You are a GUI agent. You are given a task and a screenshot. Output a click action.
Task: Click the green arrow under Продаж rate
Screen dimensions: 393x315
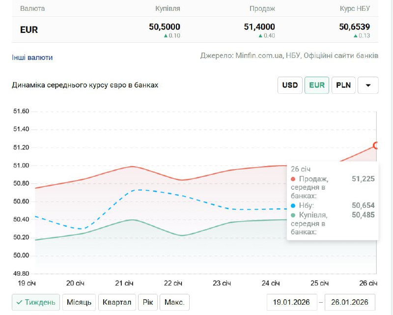[x=261, y=36]
